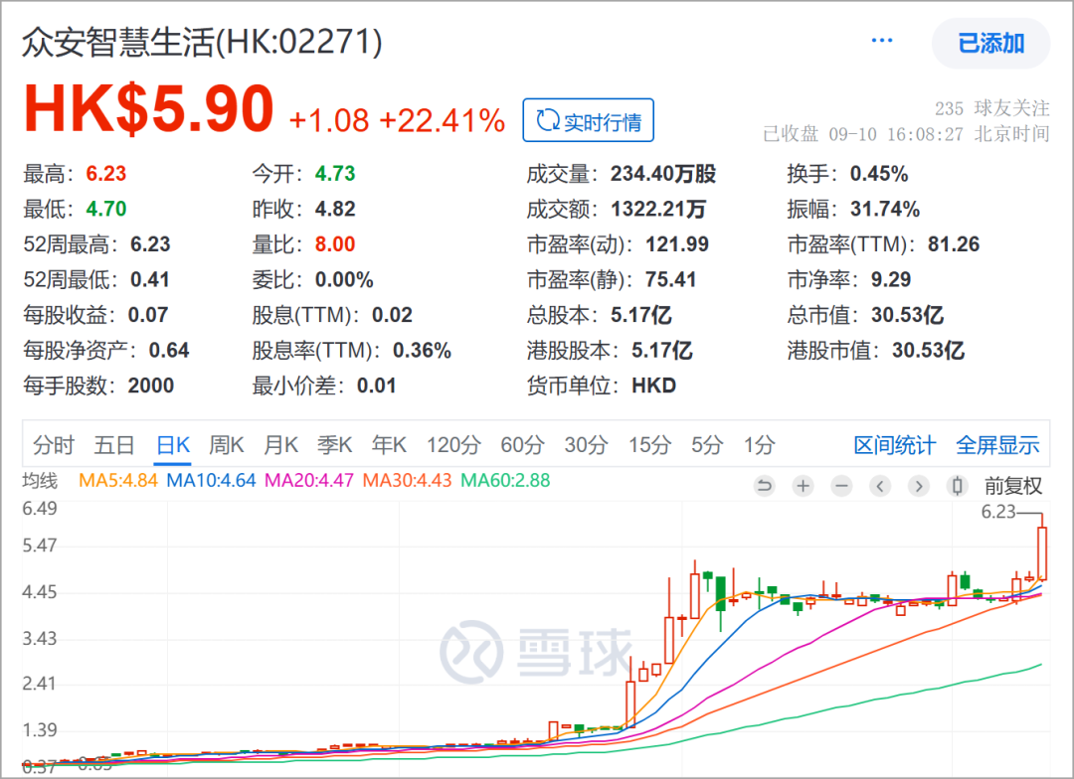Switch to 15分 interval tab
1074x779 pixels.
click(649, 445)
